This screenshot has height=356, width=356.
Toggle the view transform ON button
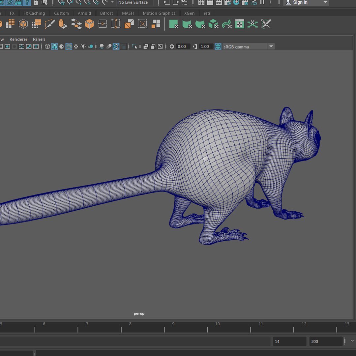pos(218,46)
